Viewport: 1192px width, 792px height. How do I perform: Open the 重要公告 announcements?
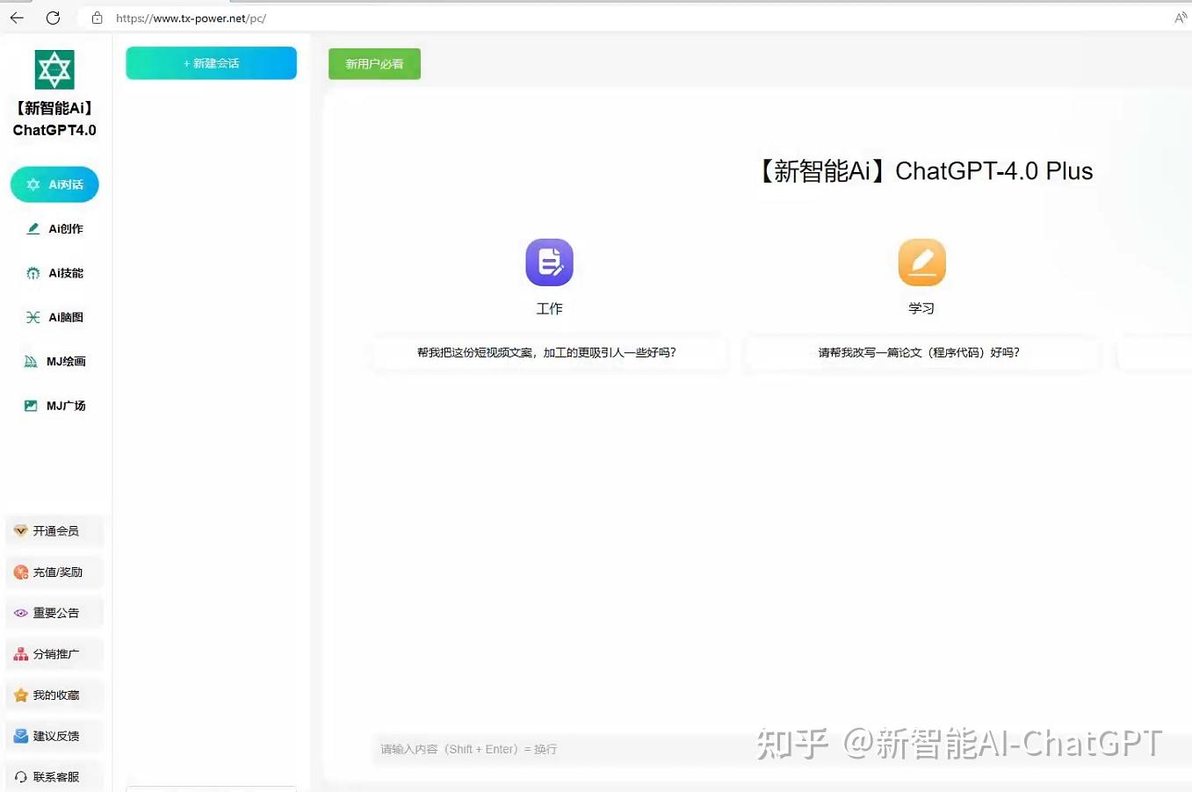pyautogui.click(x=54, y=613)
